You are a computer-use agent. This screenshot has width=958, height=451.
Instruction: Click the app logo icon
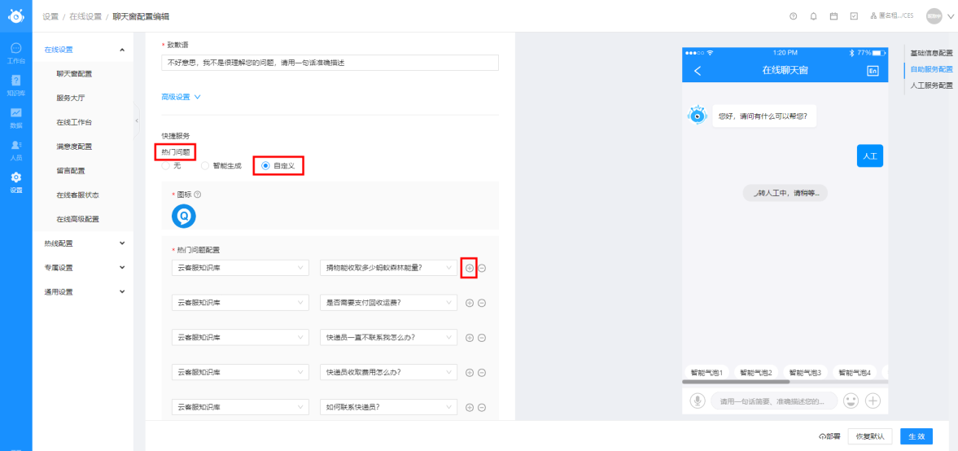pyautogui.click(x=16, y=16)
